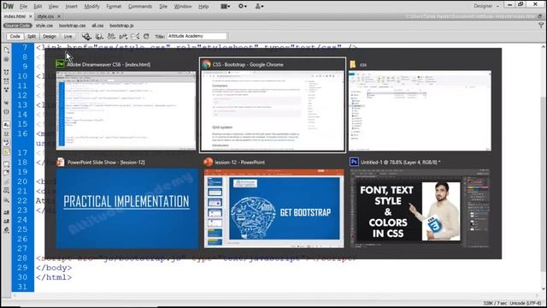This screenshot has width=547, height=308.
Task: Click the Refresh Design View icon
Action: tap(146, 36)
